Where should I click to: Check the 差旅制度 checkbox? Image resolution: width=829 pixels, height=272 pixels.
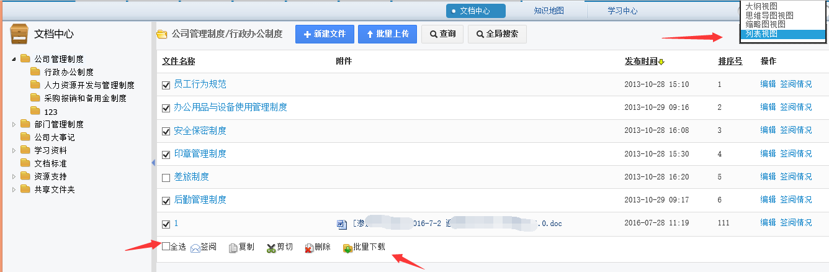[166, 178]
